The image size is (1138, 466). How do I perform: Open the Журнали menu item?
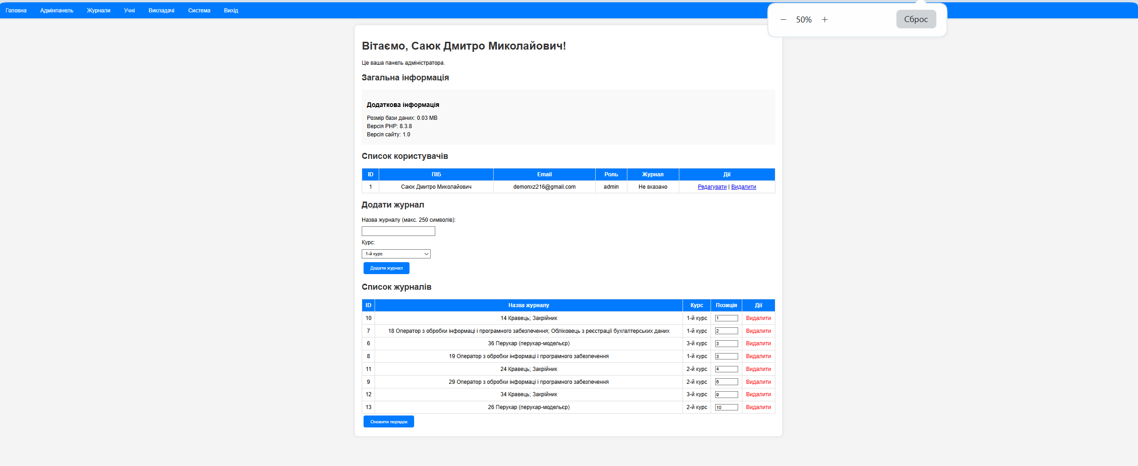(98, 11)
